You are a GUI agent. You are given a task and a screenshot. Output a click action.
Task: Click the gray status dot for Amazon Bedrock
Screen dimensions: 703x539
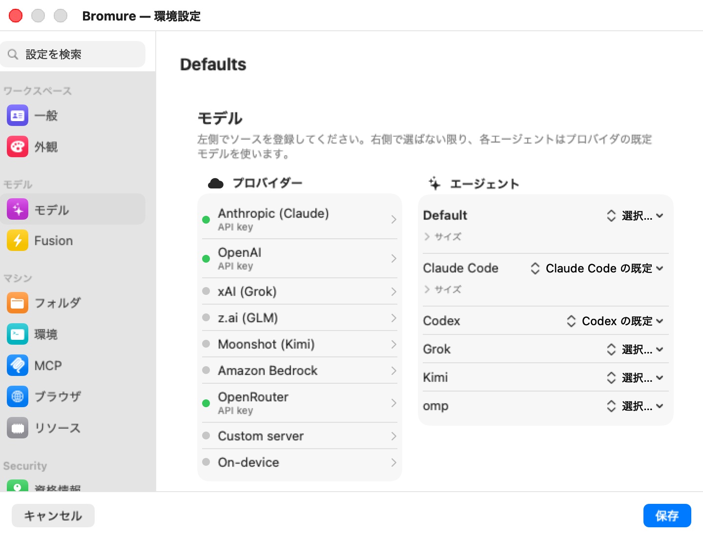(206, 370)
